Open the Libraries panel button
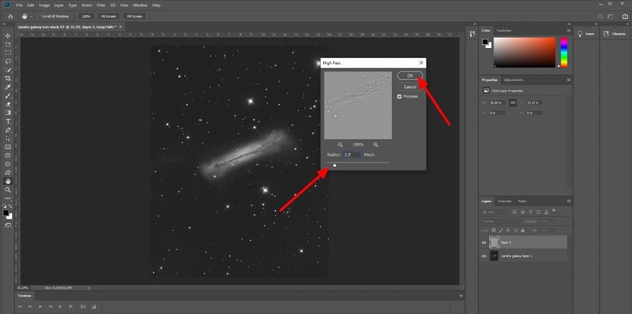This screenshot has width=632, height=314. [615, 34]
